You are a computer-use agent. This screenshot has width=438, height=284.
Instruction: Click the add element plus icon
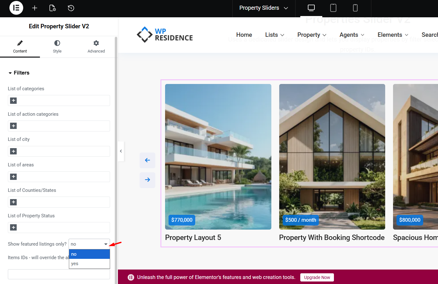coord(35,8)
